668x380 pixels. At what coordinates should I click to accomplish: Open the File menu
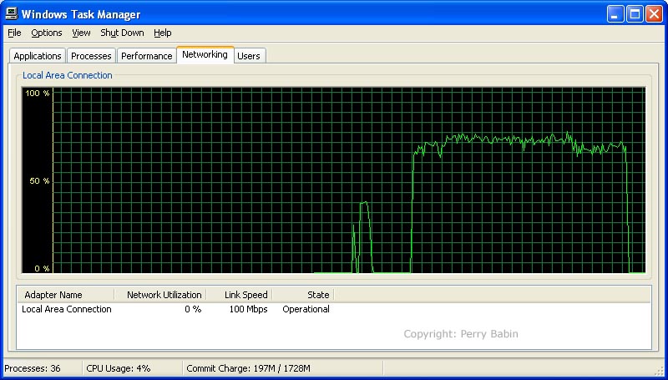[x=14, y=33]
